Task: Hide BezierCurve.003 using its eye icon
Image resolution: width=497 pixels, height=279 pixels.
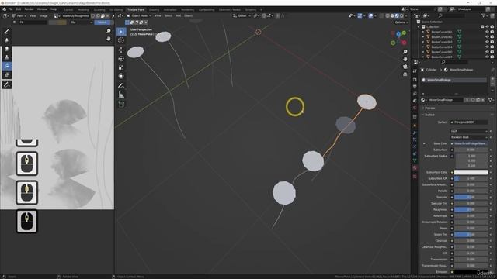Action: coord(487,42)
